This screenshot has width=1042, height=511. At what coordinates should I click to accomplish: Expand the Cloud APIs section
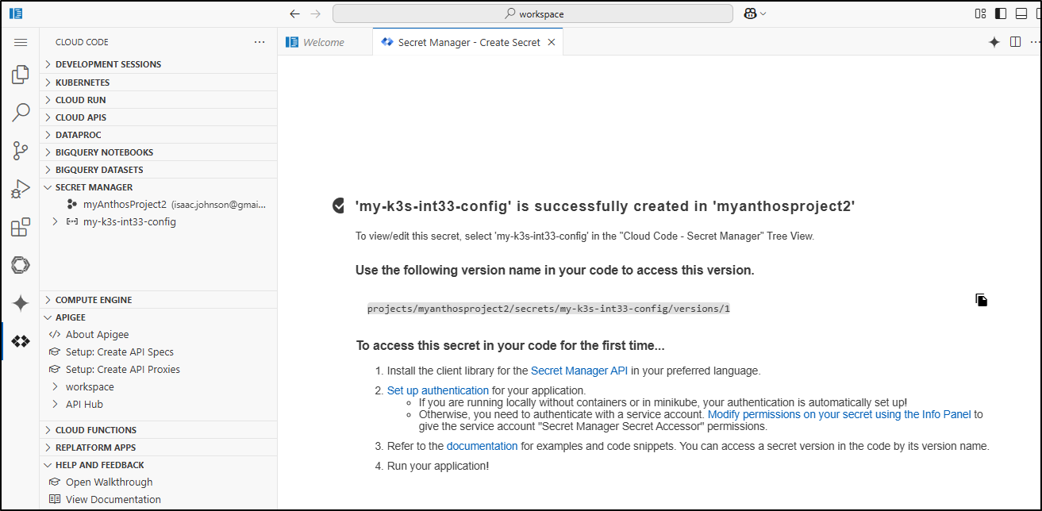159,117
